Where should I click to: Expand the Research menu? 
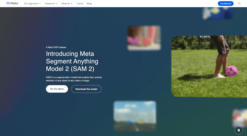click(x=51, y=3)
